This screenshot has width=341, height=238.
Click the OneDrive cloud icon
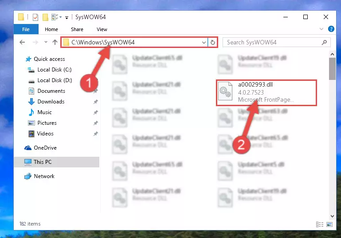click(x=28, y=148)
